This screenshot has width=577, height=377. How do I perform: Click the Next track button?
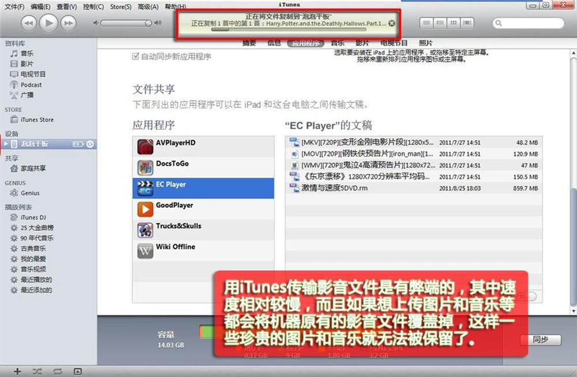pos(69,23)
